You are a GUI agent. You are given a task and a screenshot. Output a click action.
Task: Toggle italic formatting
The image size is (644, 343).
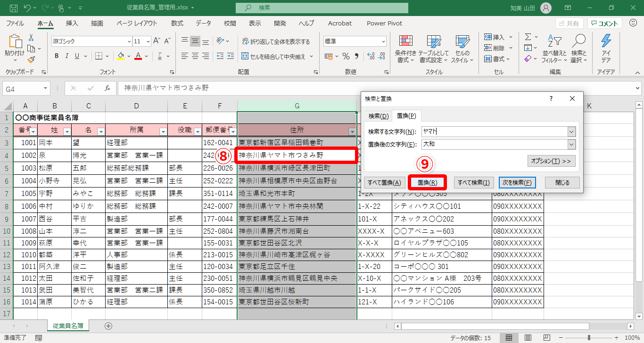click(68, 56)
